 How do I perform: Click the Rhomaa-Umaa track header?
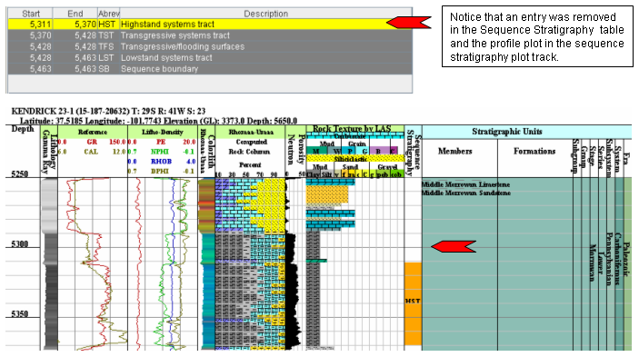(251, 132)
